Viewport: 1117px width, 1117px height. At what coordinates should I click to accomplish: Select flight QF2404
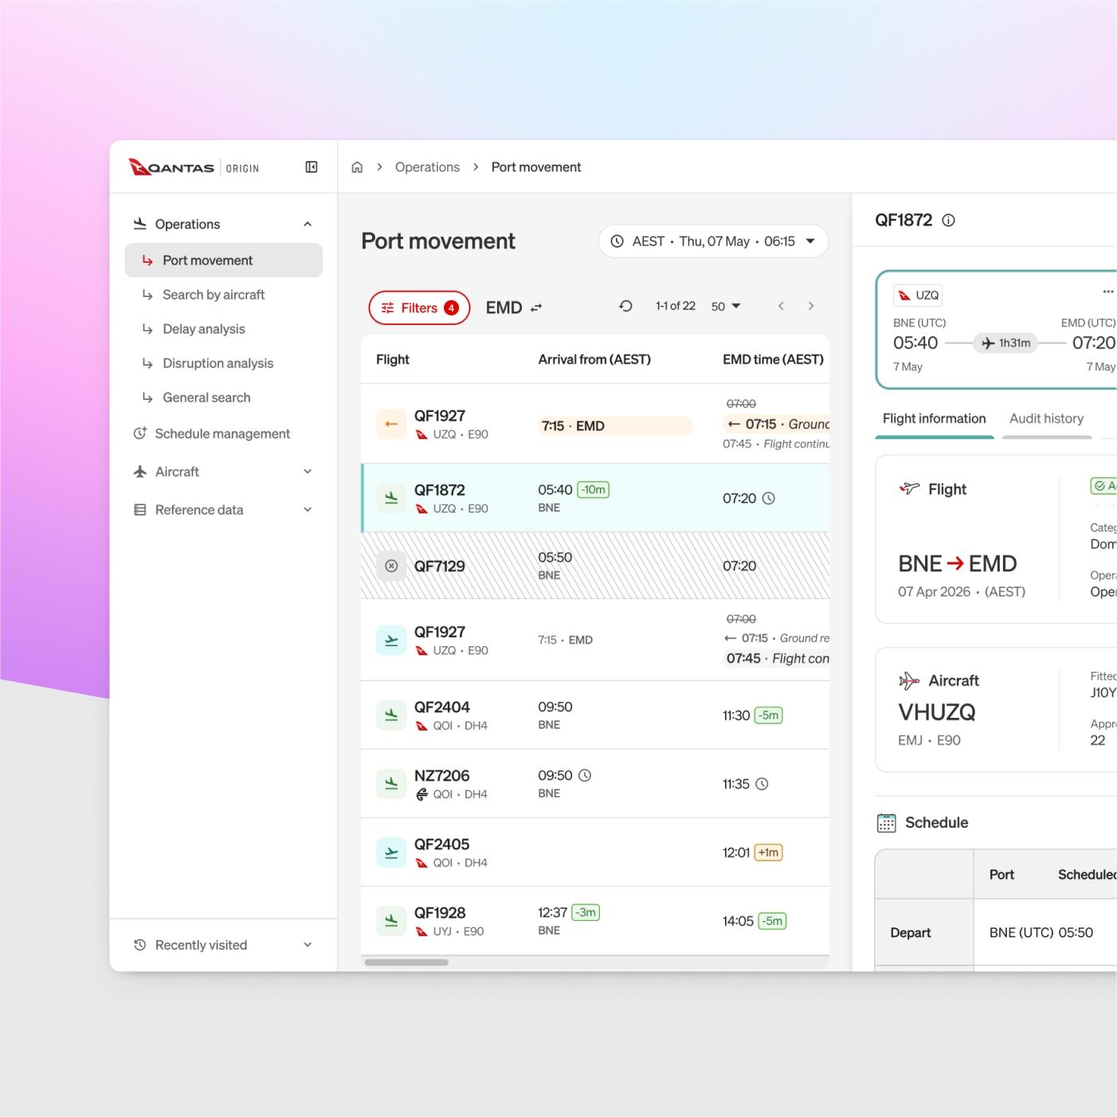pyautogui.click(x=595, y=715)
